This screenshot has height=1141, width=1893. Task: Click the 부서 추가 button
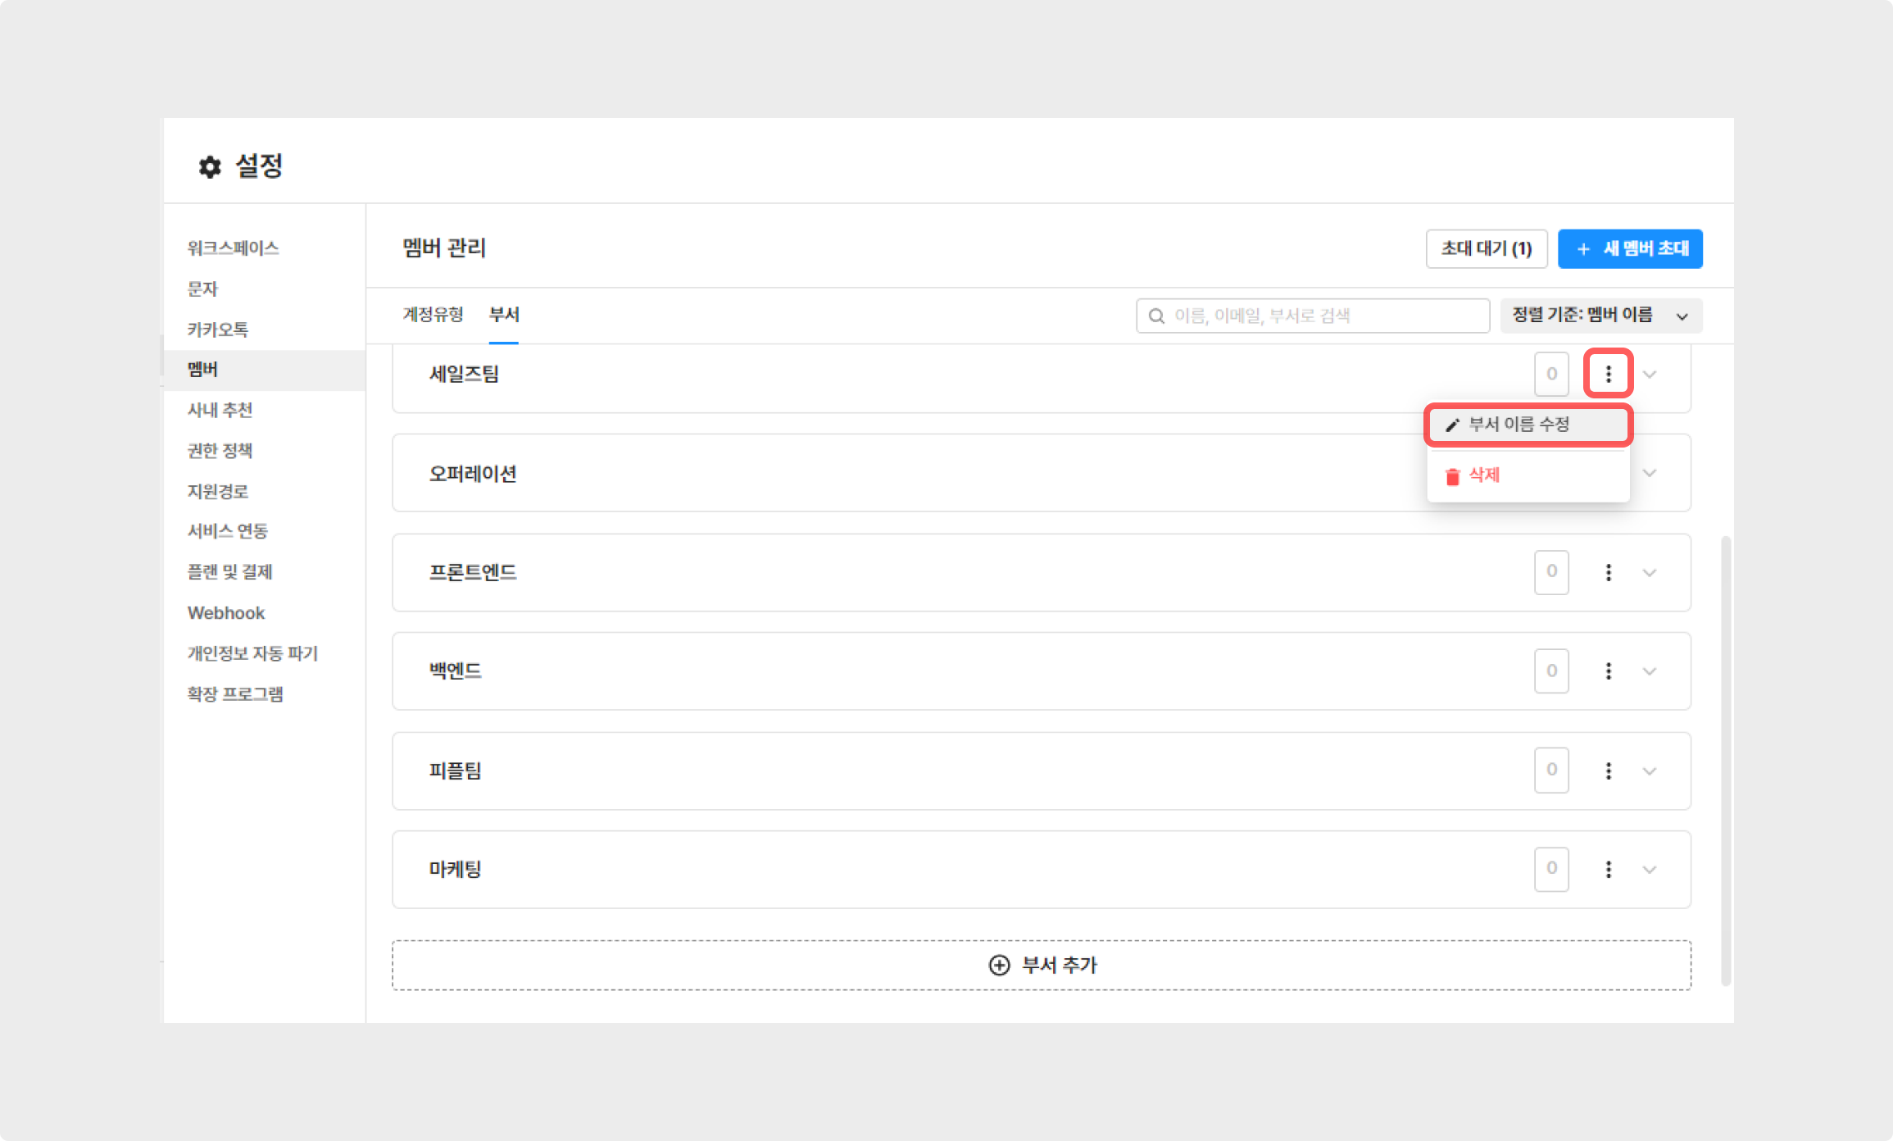pyautogui.click(x=1041, y=965)
